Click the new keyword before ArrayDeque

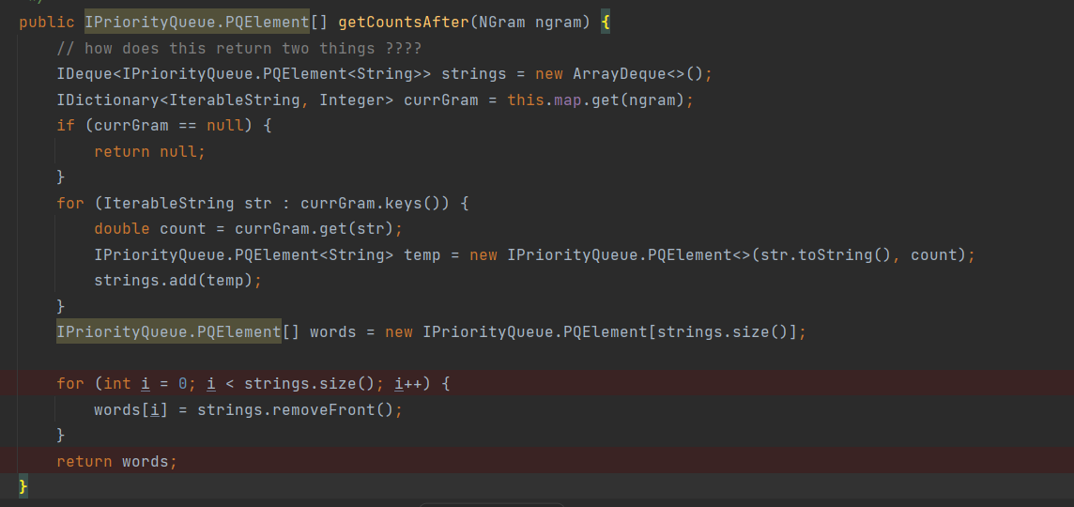[549, 74]
